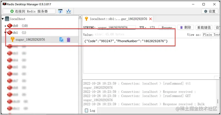Click trash icon beside sugar_18620292076

click(x=69, y=40)
